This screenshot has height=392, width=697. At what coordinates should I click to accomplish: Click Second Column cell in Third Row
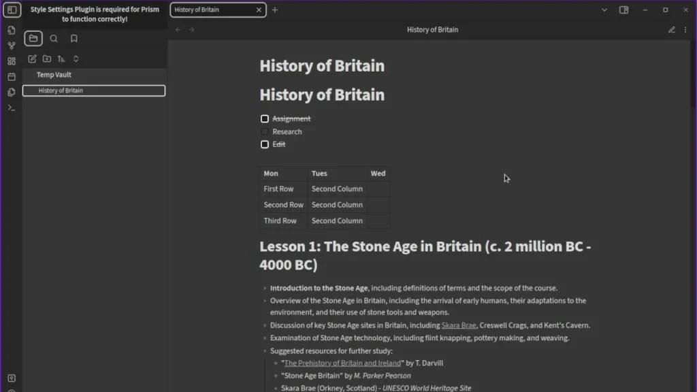[337, 221]
